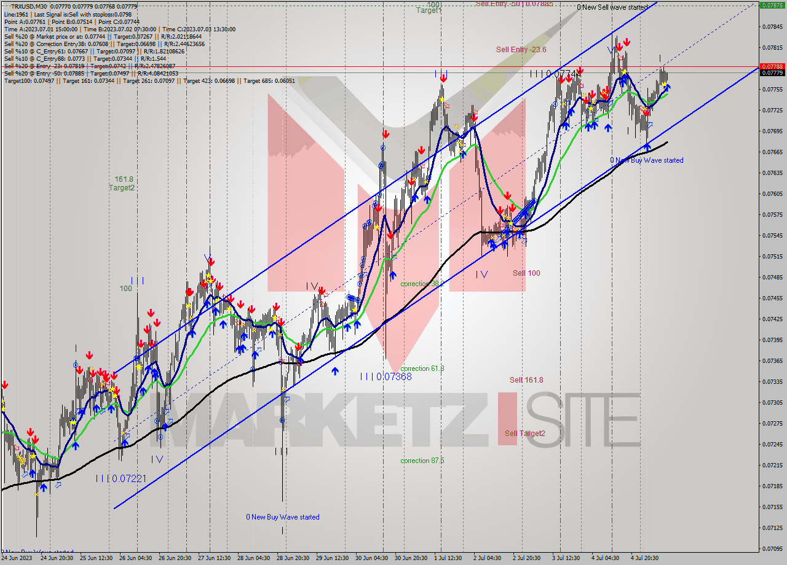Select 'Sell %20 @ Entry -23' line
This screenshot has width=787, height=565.
pyautogui.click(x=89, y=66)
